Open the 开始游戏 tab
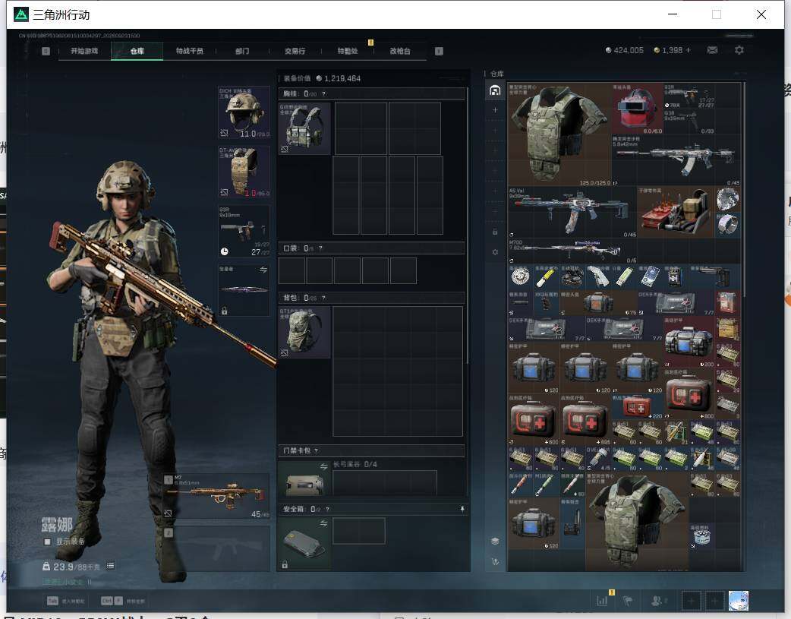The image size is (791, 619). point(84,51)
